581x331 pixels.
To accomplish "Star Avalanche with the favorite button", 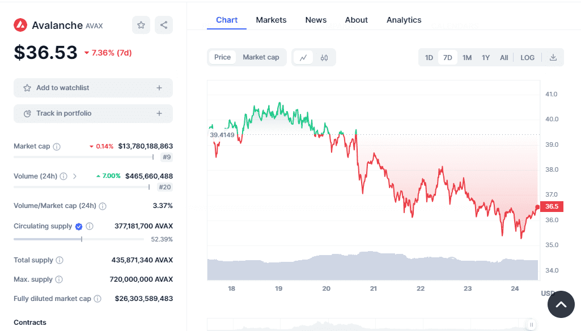I will point(141,25).
